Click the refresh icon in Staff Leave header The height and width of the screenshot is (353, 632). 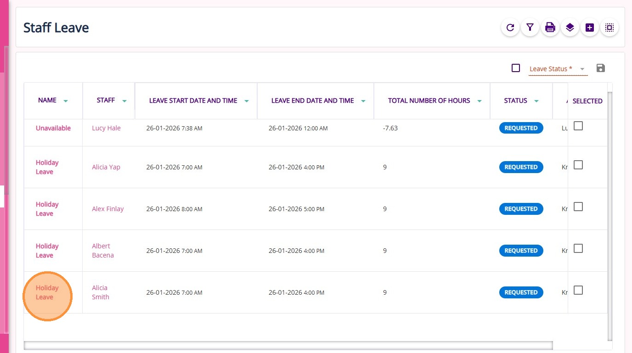tap(510, 28)
